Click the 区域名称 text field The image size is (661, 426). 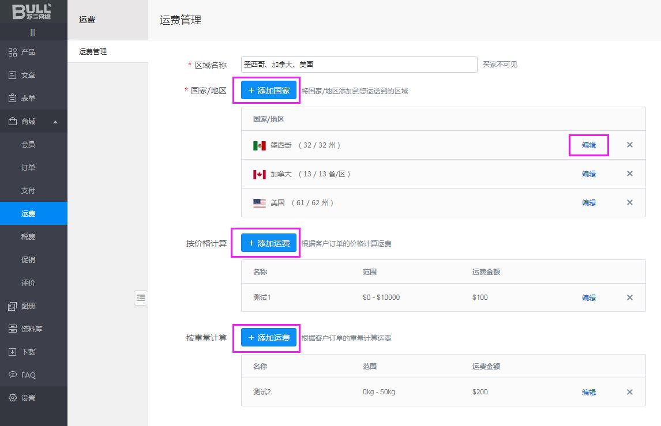coord(359,65)
